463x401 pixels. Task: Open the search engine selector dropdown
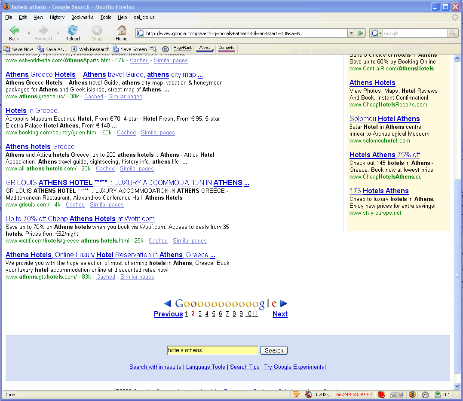tap(376, 33)
